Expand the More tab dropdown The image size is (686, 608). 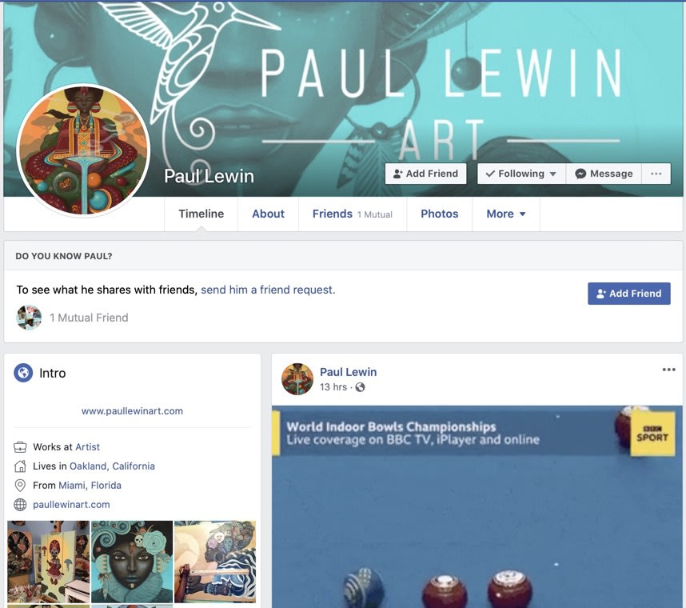506,214
